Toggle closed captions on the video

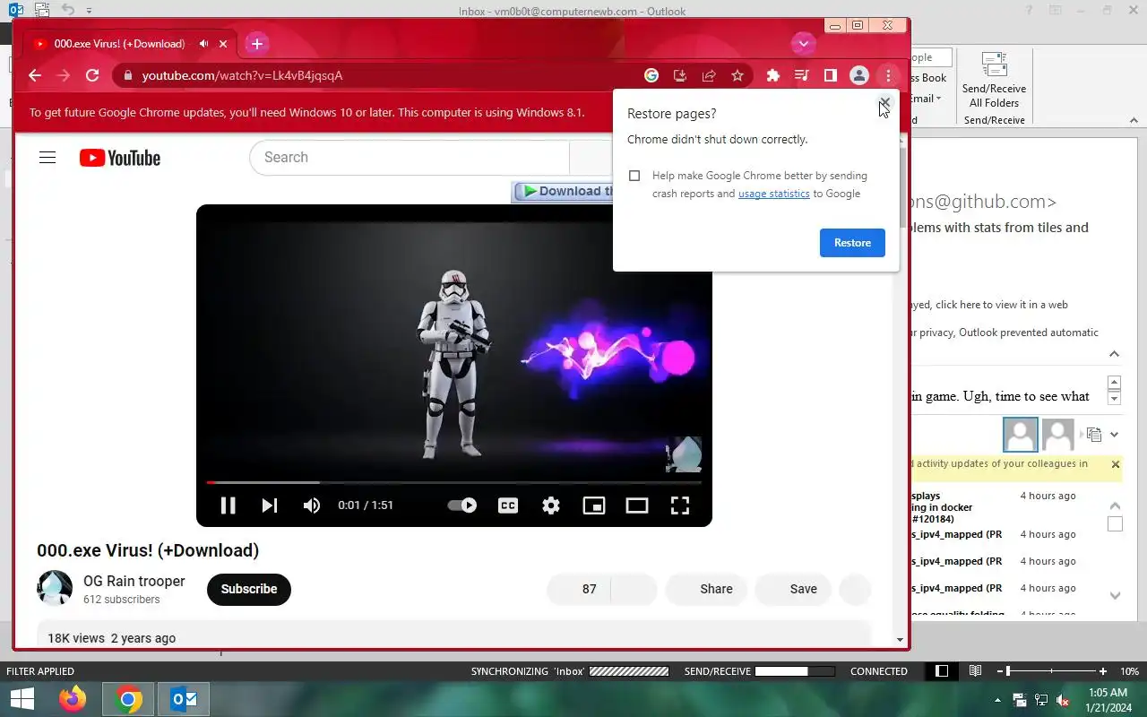coord(508,505)
